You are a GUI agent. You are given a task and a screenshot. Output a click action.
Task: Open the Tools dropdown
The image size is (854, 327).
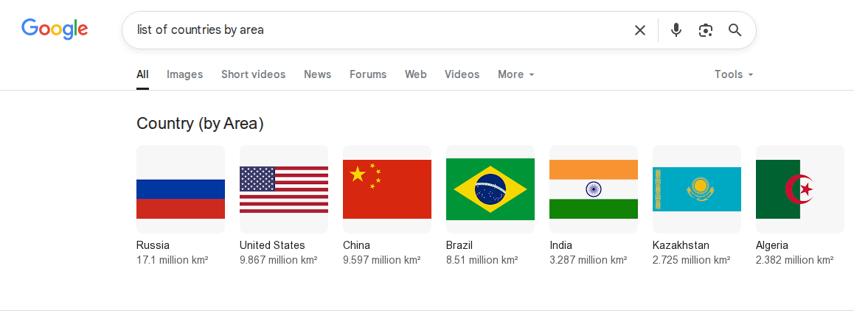coord(734,74)
